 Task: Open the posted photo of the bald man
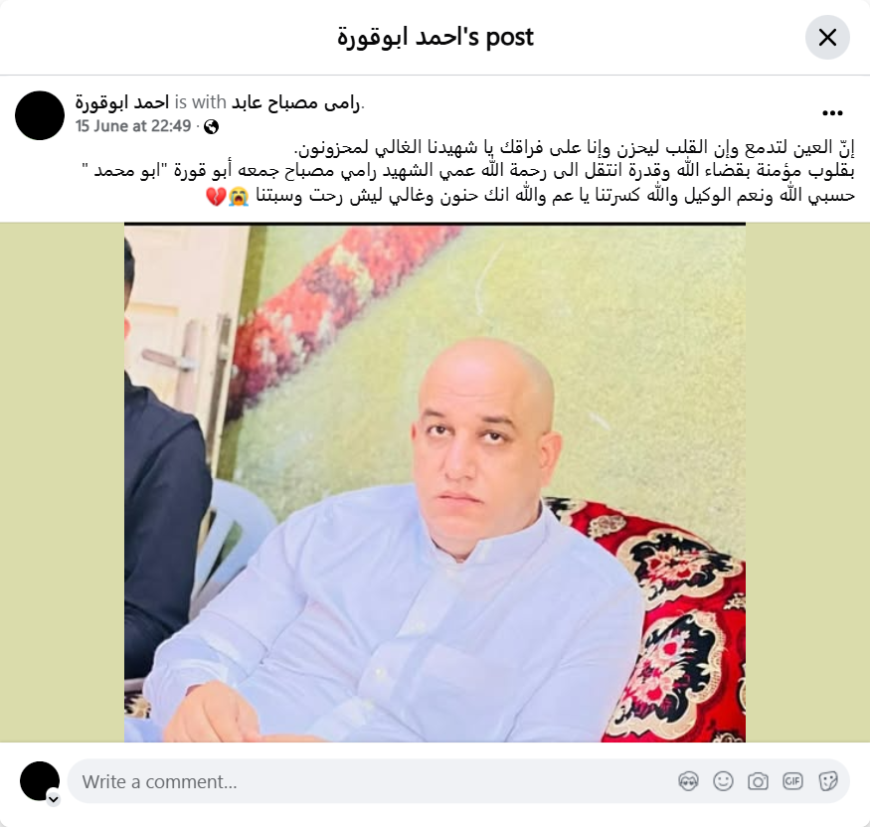pyautogui.click(x=435, y=482)
